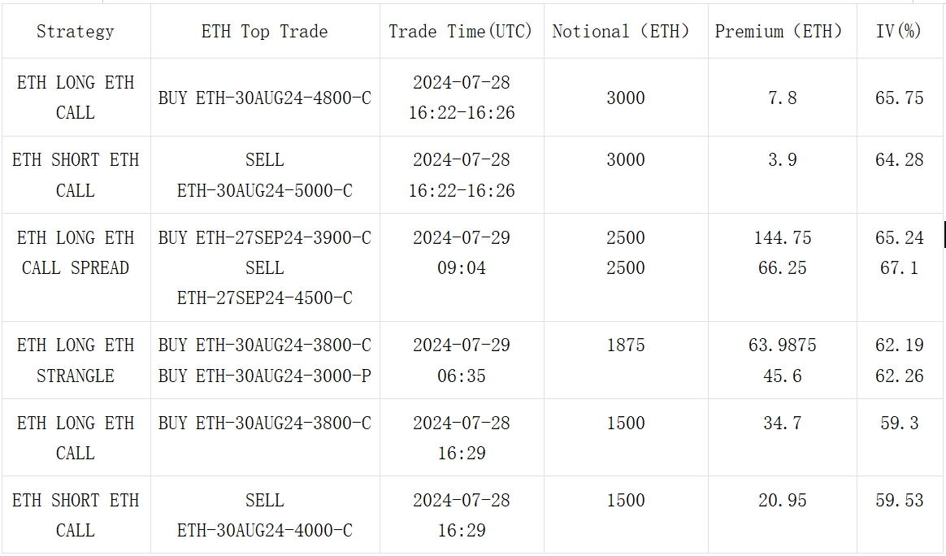Click the Strategy column header
Screen dimensions: 946x556
click(x=76, y=32)
